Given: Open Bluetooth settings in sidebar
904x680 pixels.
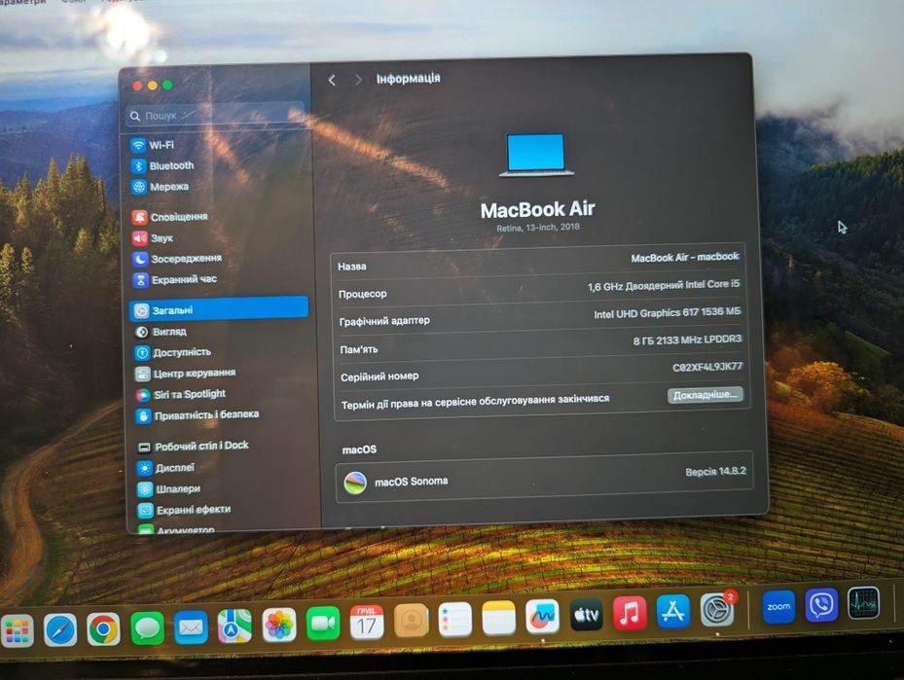Looking at the screenshot, I should pyautogui.click(x=163, y=166).
